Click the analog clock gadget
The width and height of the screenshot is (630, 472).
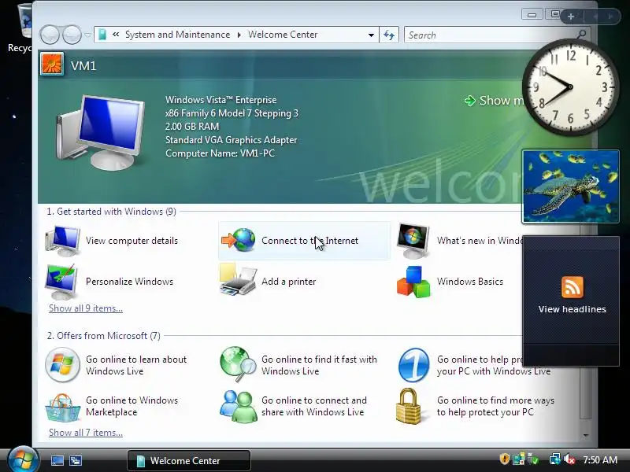click(570, 87)
